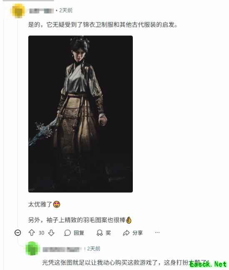
Task: Click the award badge icon
Action: [x=100, y=233]
